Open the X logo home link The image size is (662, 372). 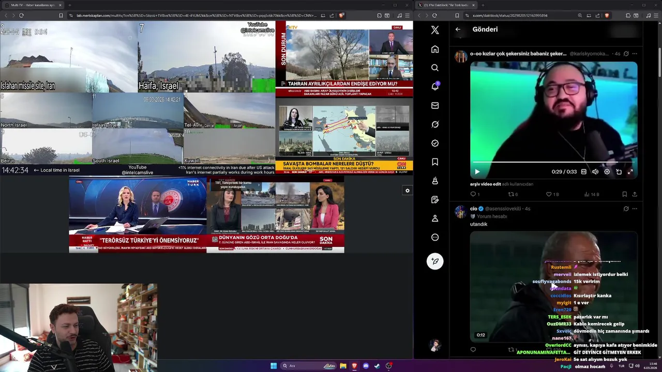click(435, 30)
